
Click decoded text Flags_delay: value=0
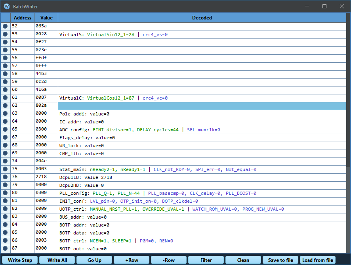(87, 138)
